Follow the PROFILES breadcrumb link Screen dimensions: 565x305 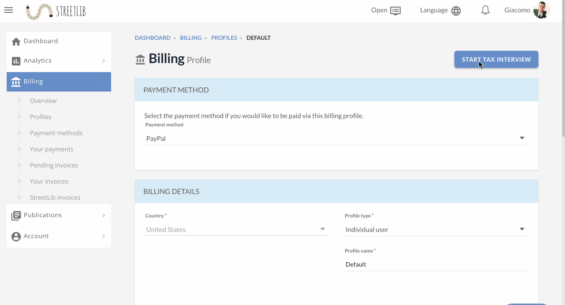tap(224, 38)
